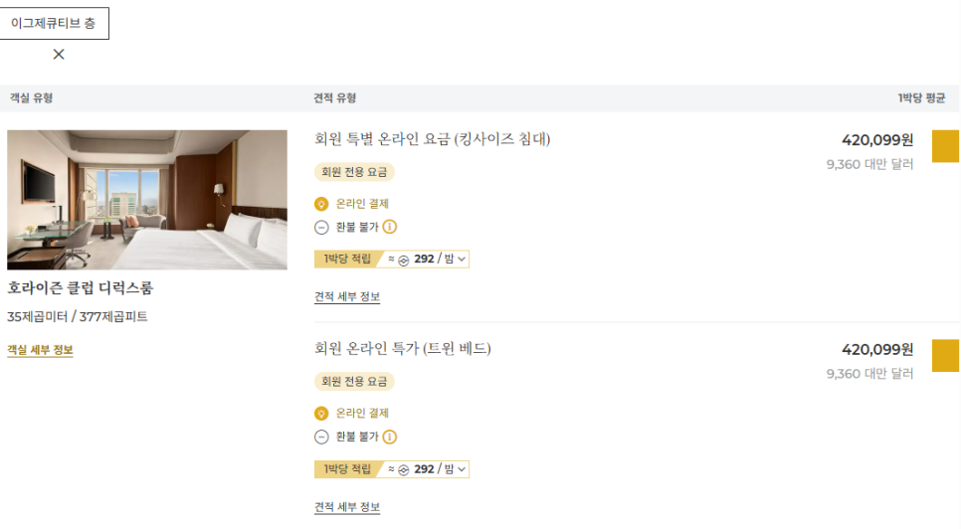
Task: Remove the 이그제큐티브 층 filter chip
Action: tap(54, 24)
